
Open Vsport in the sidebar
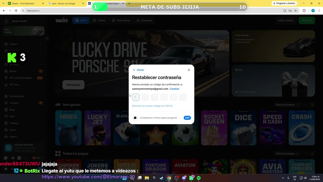coord(23,137)
